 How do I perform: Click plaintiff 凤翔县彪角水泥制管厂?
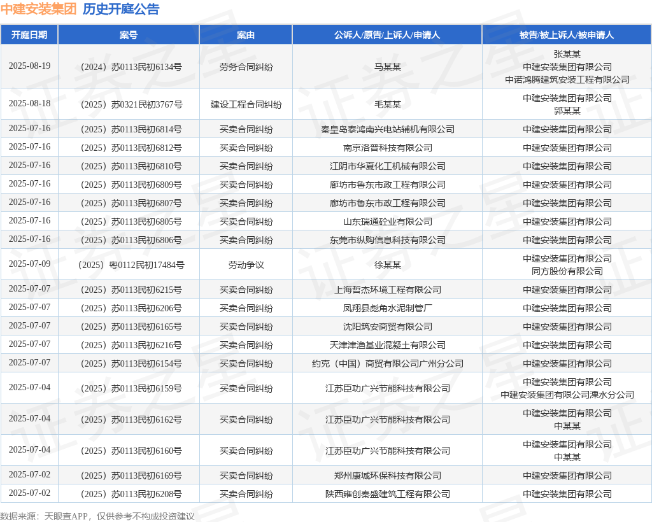pos(388,308)
